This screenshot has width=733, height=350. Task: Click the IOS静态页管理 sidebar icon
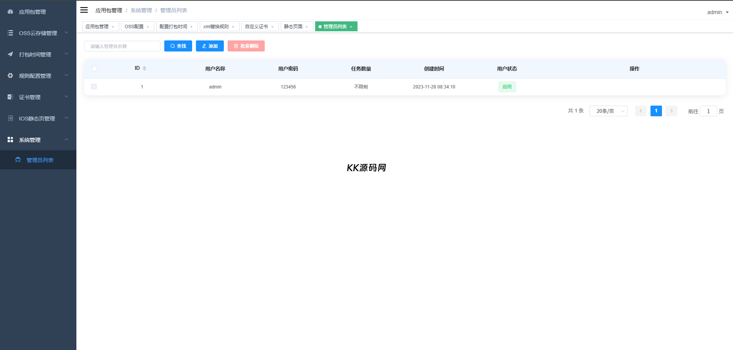point(10,119)
